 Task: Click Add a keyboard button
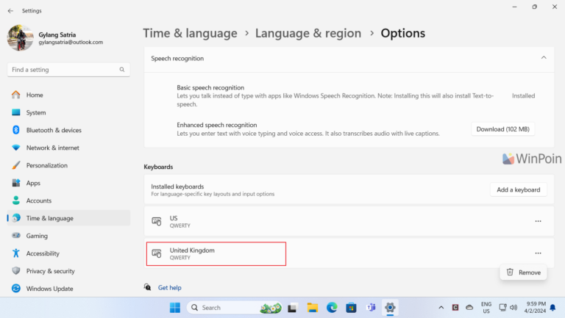518,189
